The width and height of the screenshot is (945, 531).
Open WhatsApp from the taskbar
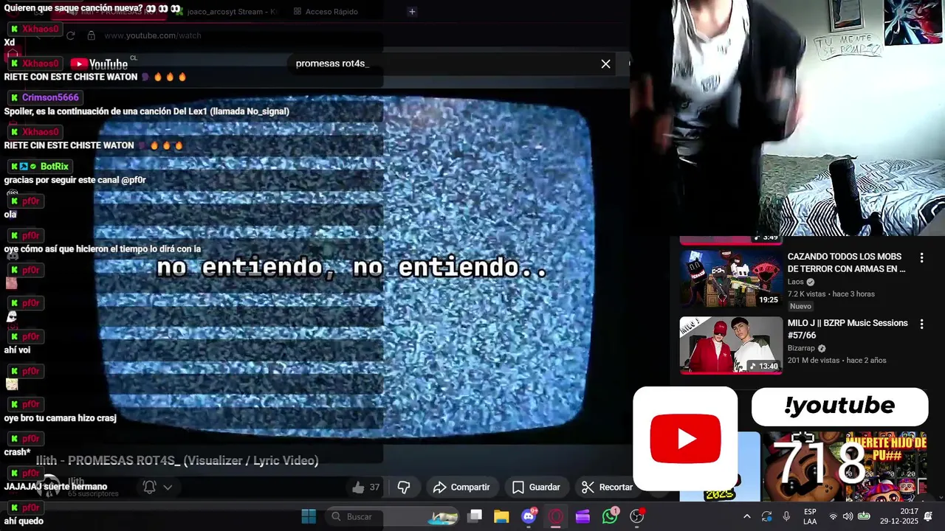[x=610, y=516]
